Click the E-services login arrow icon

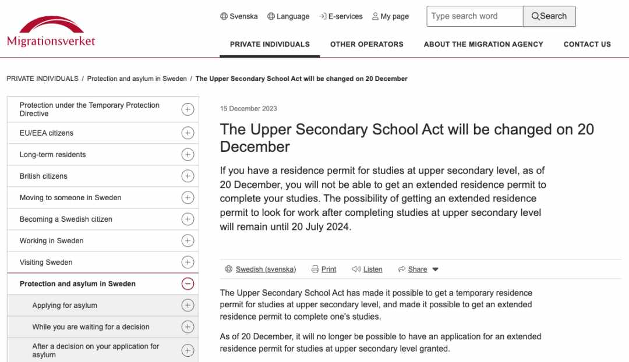click(x=323, y=16)
